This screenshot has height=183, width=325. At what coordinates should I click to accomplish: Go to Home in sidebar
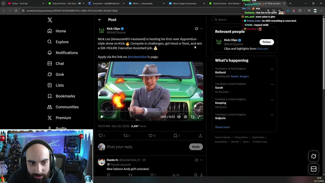tap(57, 31)
